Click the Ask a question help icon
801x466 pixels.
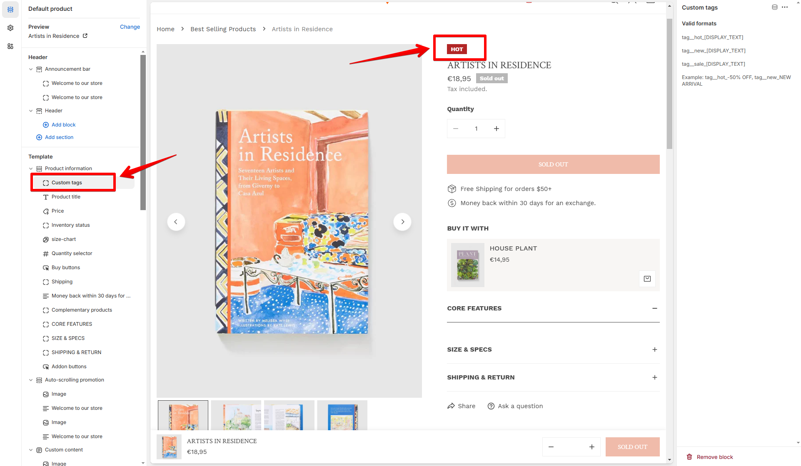491,406
